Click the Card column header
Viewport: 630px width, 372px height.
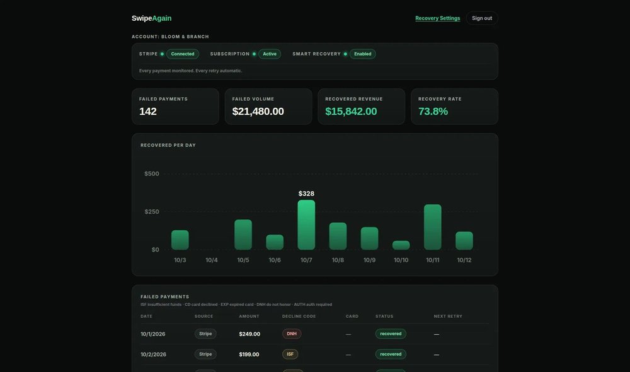352,317
